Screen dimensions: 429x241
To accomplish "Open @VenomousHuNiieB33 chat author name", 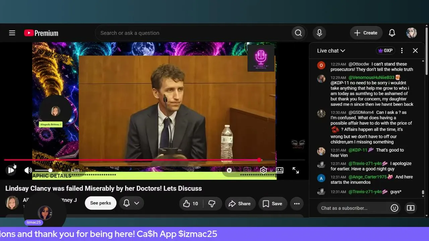I will [x=371, y=77].
